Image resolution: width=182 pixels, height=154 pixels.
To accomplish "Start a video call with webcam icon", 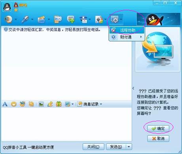I will pos(9,19).
